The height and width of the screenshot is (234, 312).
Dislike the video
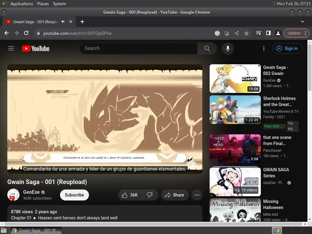coord(150,195)
